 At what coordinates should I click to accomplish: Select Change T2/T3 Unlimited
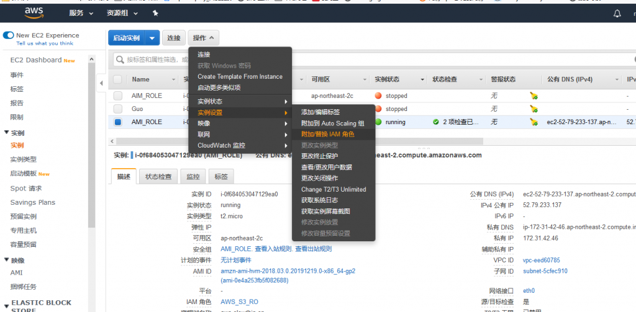pos(334,189)
